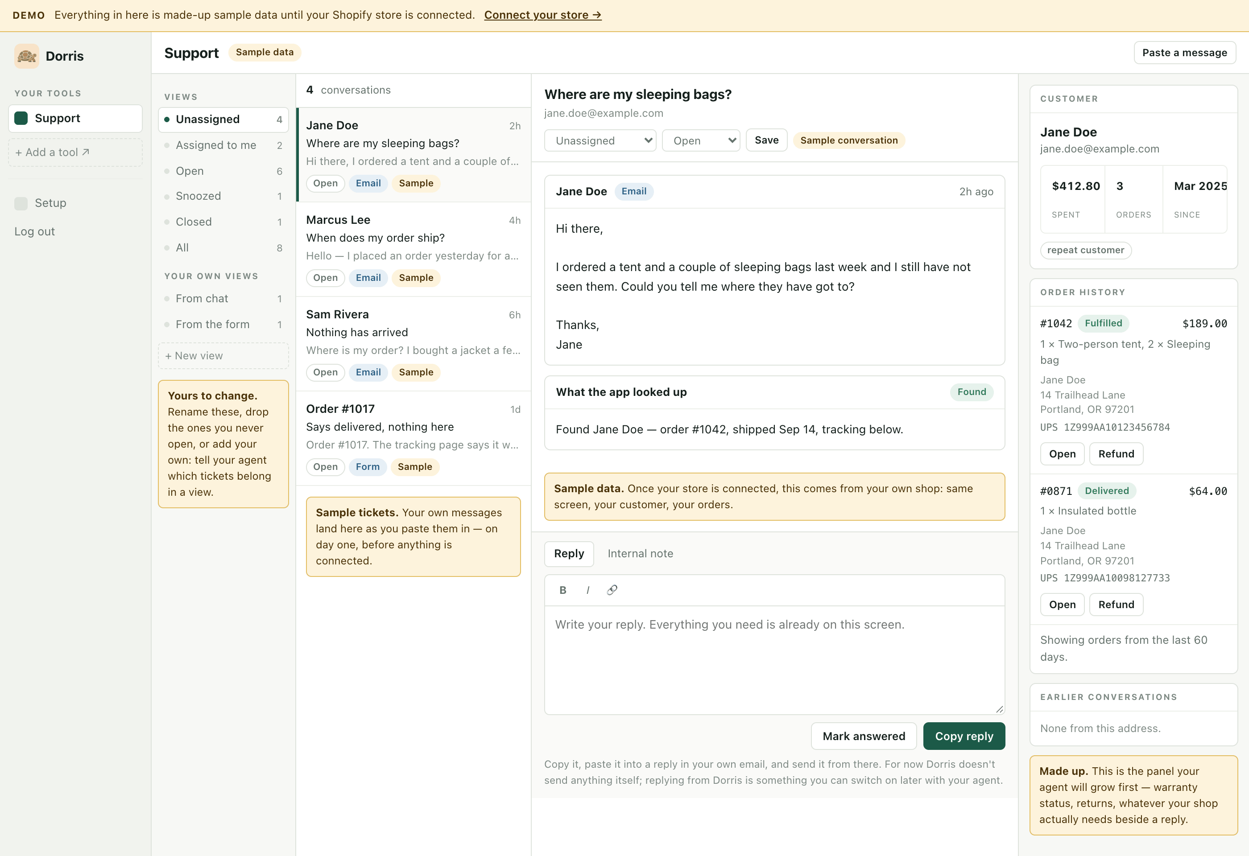The width and height of the screenshot is (1249, 856).
Task: Click the italic formatting icon
Action: pos(587,590)
